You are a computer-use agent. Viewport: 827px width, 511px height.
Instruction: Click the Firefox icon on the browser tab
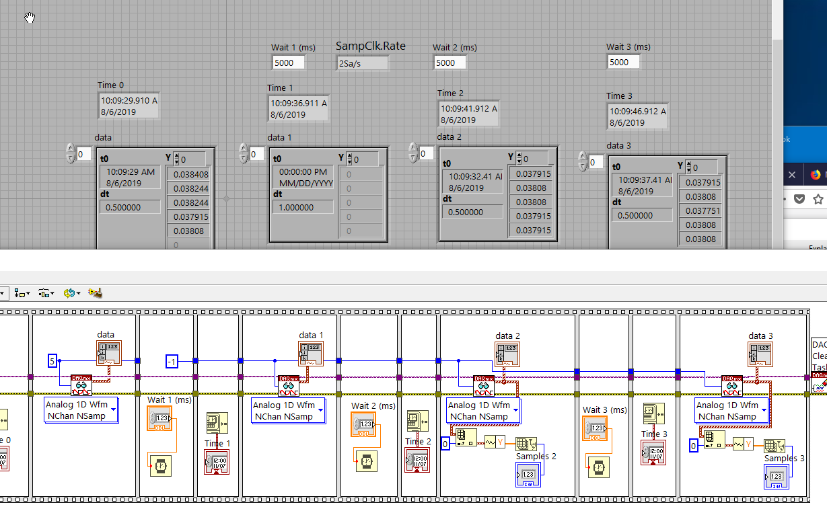click(x=816, y=174)
